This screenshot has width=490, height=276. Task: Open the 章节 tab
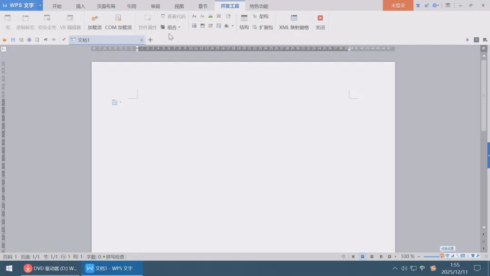203,6
